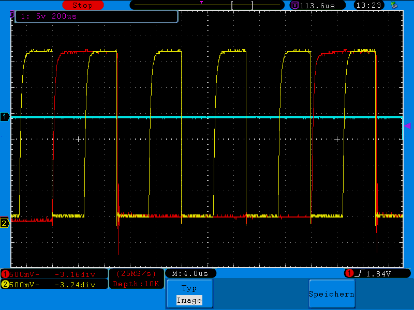The image size is (414, 310).
Task: Click the channel 1 ground level marker
Action: click(5, 117)
